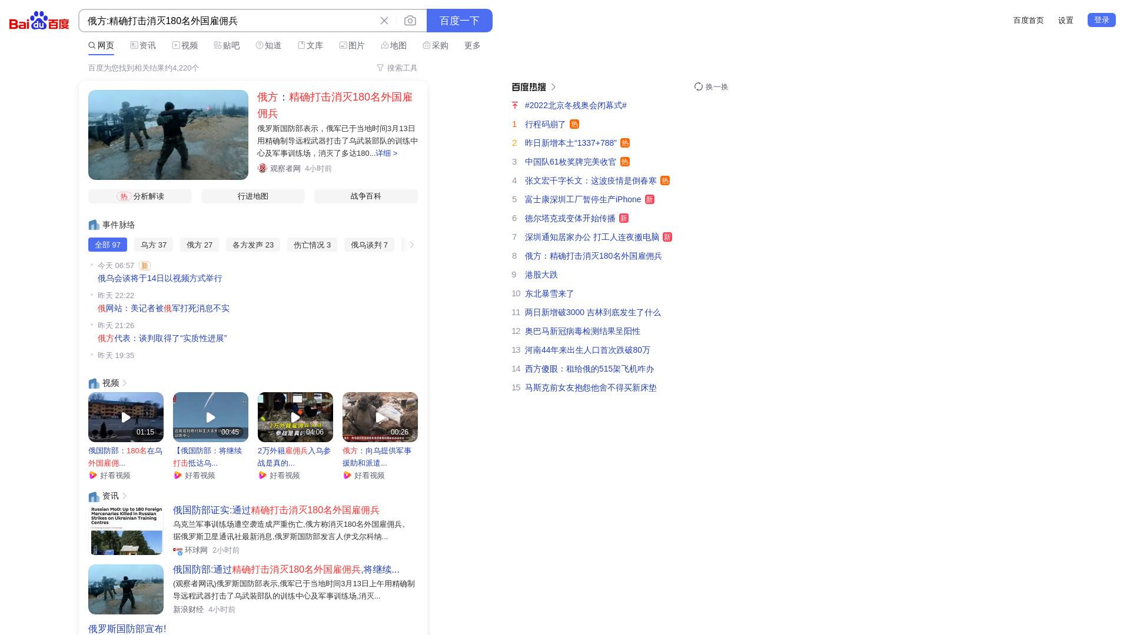Click 好看视频 icon under first video
Viewport: 1130px width, 635px height.
[93, 475]
